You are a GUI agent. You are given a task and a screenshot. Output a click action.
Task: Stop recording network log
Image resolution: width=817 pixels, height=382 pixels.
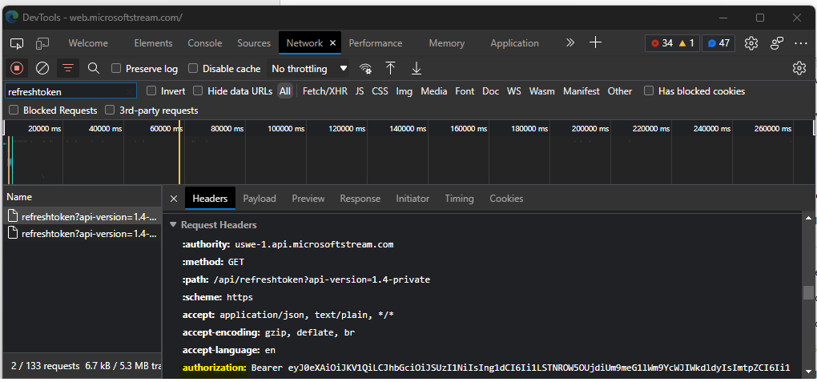tap(17, 68)
